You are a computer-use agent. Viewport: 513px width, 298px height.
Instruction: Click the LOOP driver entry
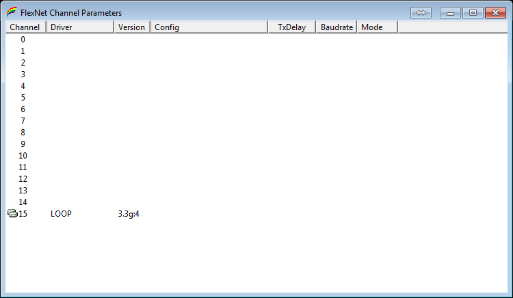click(61, 214)
